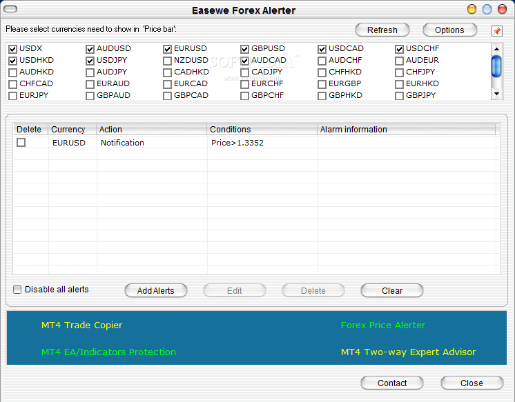Uncheck the AUDUSD checkbox
Viewport: 515px width, 402px height.
click(90, 49)
